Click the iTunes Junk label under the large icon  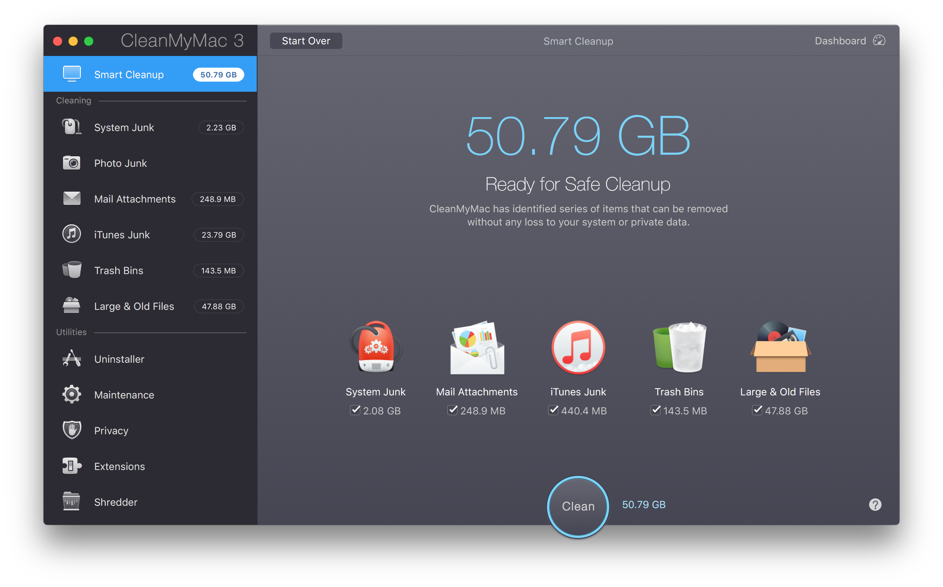pos(578,391)
